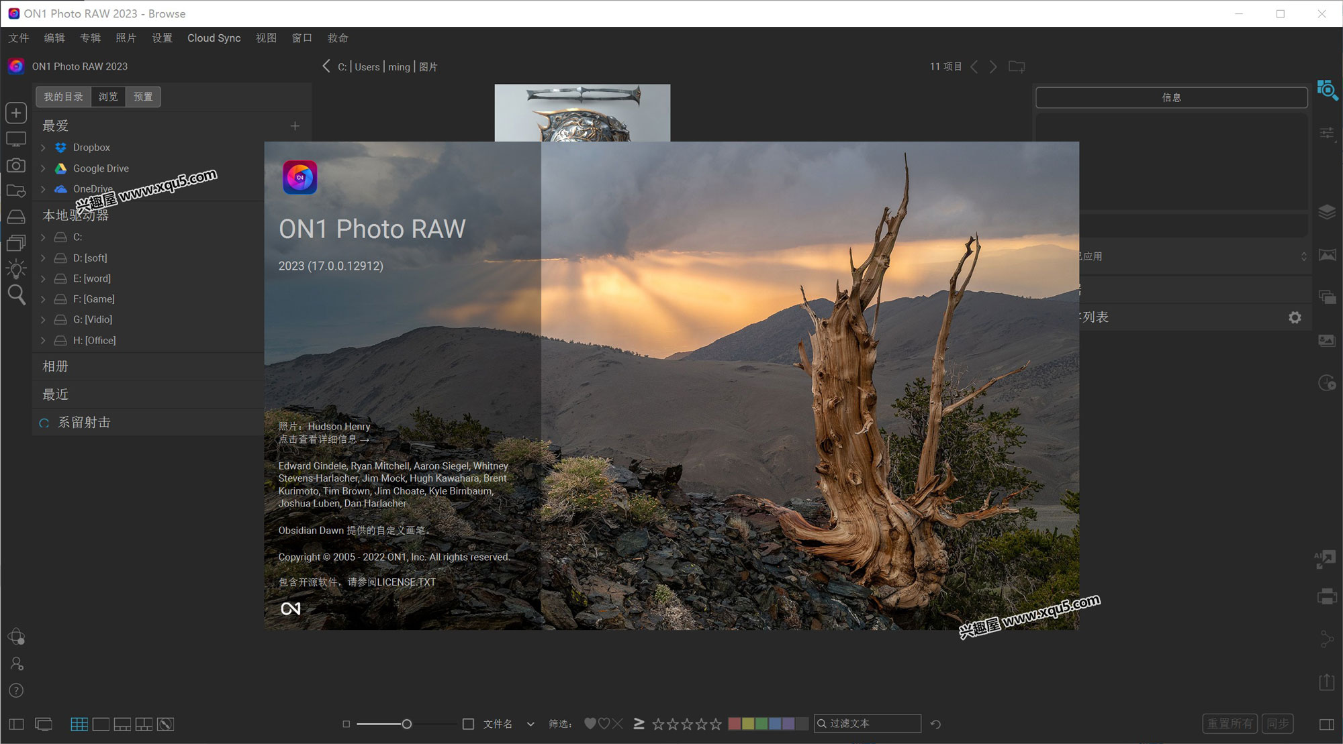Switch to compare view
The image size is (1343, 744).
pos(144,724)
